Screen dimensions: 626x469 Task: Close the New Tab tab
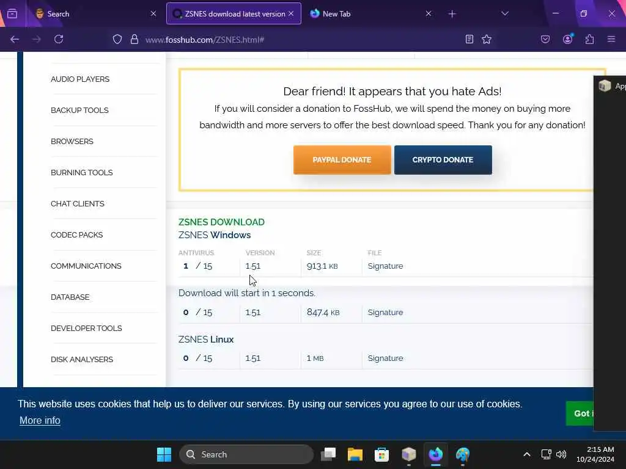429,13
